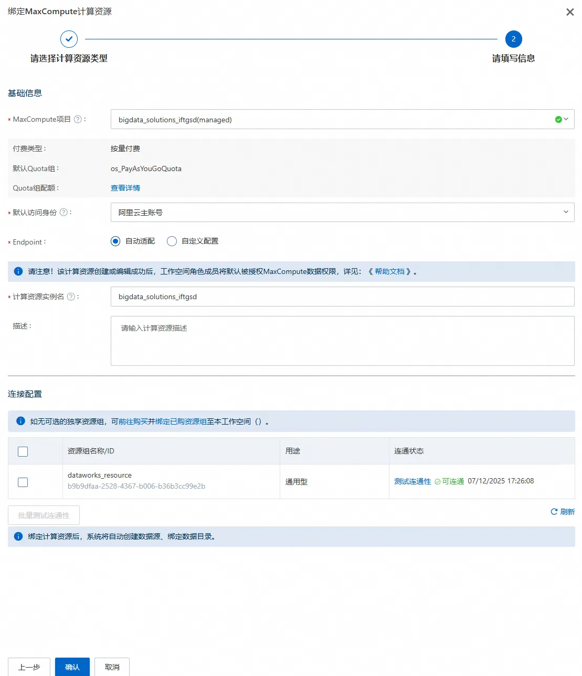582x676 pixels.
Task: Click 查看详情 link for Quota组配额
Action: coord(125,188)
